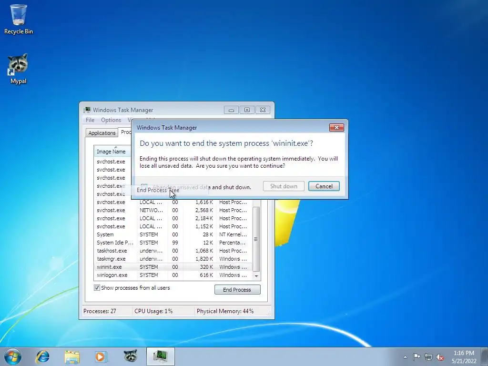This screenshot has height=366, width=488.
Task: Select the taskmgr.exe process row
Action: coord(173,259)
